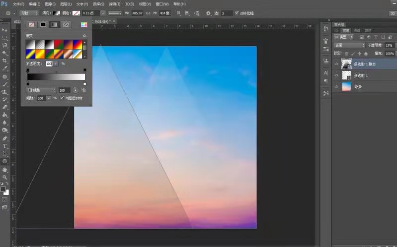Click the pattern fill type icon

coord(66,24)
